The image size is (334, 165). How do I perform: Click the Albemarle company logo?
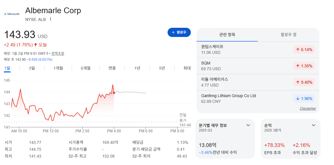point(12,14)
